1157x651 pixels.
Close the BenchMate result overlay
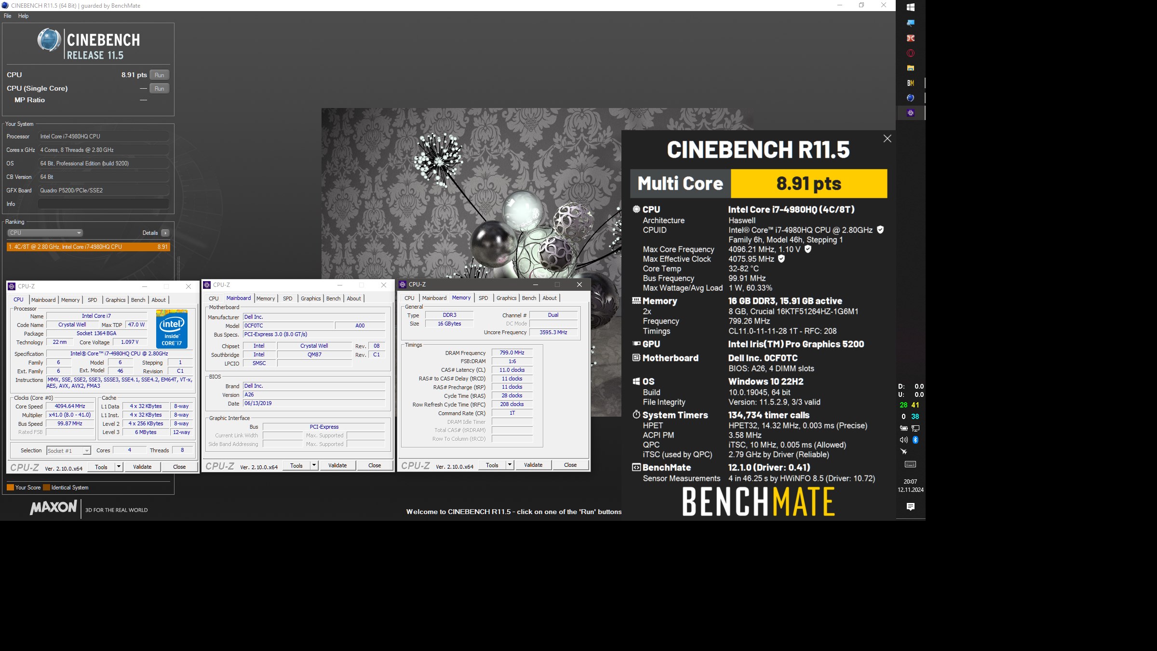tap(887, 139)
